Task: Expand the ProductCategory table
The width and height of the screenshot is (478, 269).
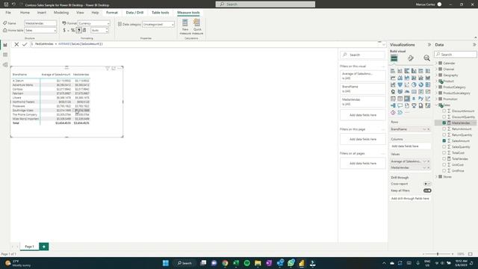Action: tap(436, 87)
